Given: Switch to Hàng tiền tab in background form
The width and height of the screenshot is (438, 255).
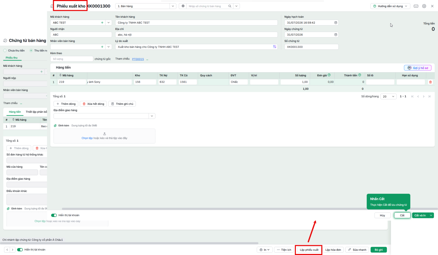Looking at the screenshot, I should pos(15,112).
